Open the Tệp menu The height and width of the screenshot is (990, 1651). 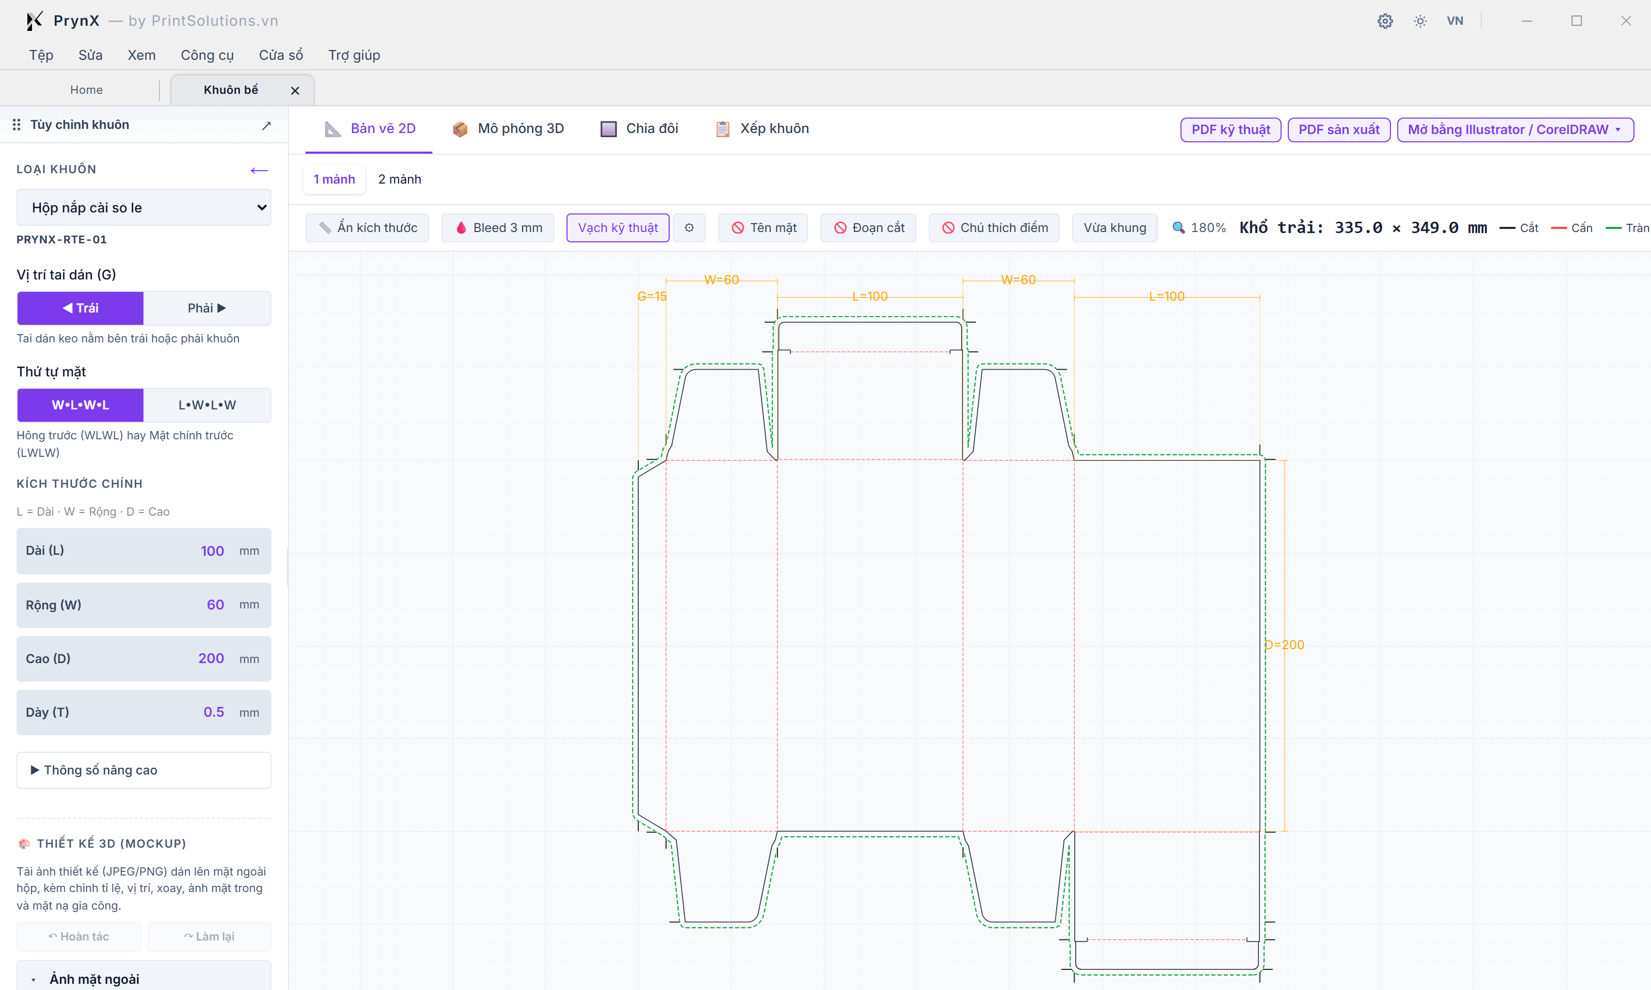41,55
